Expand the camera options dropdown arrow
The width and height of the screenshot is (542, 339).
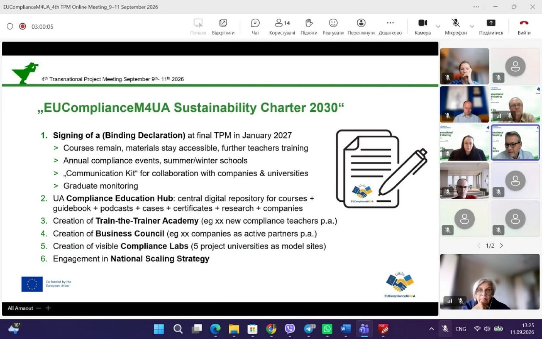coord(438,26)
